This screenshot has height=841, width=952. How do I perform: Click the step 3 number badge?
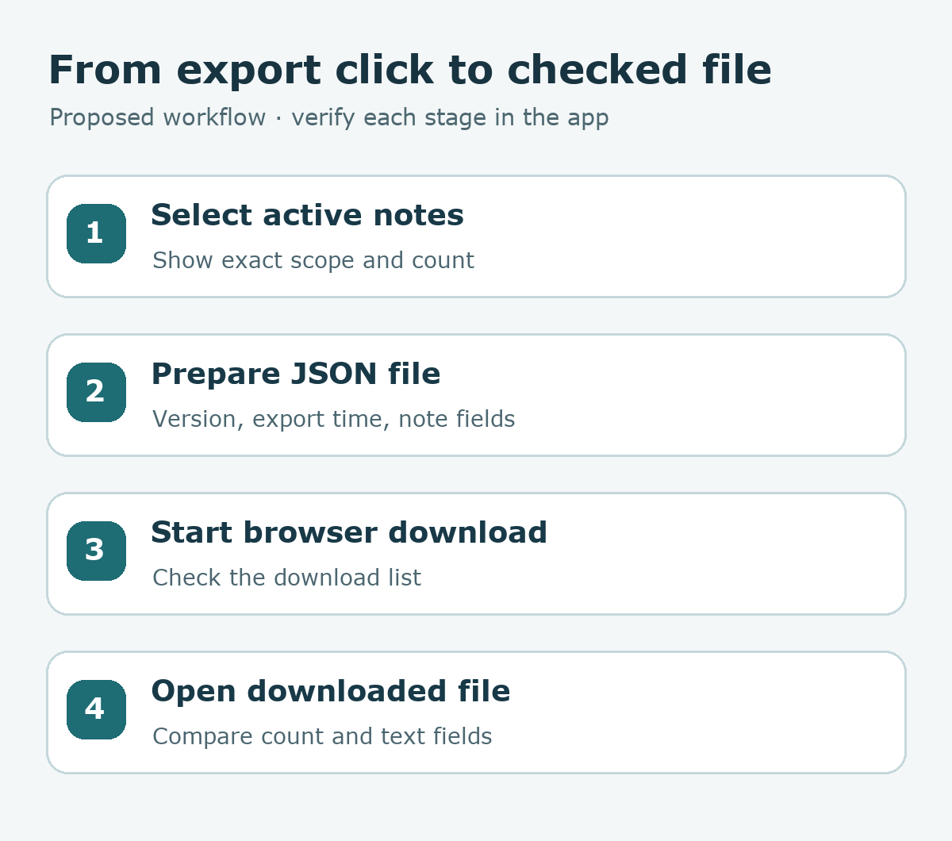(x=96, y=551)
